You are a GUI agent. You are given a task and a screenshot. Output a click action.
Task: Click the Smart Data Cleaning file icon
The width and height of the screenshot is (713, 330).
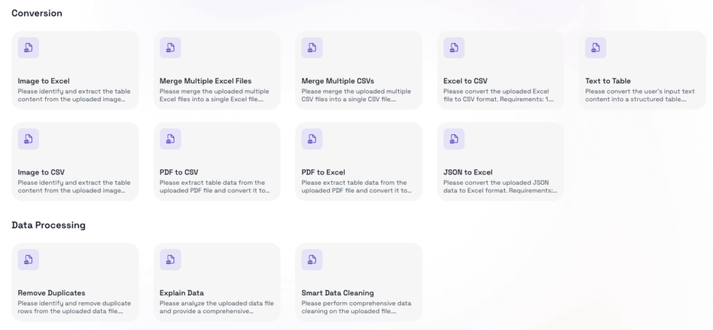tap(312, 260)
